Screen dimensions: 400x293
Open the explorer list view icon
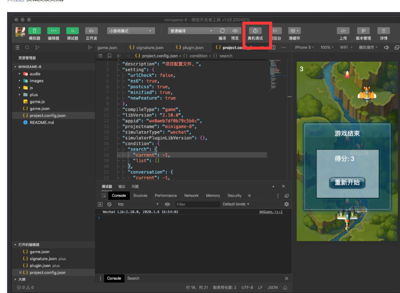click(17, 47)
